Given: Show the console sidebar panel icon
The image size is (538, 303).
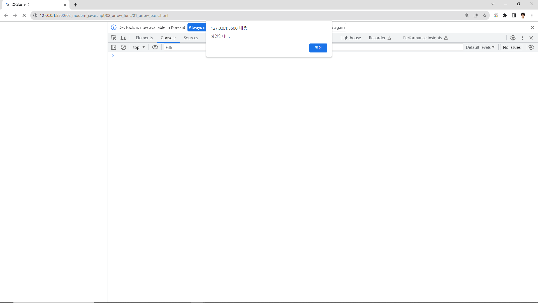Looking at the screenshot, I should click(x=113, y=47).
